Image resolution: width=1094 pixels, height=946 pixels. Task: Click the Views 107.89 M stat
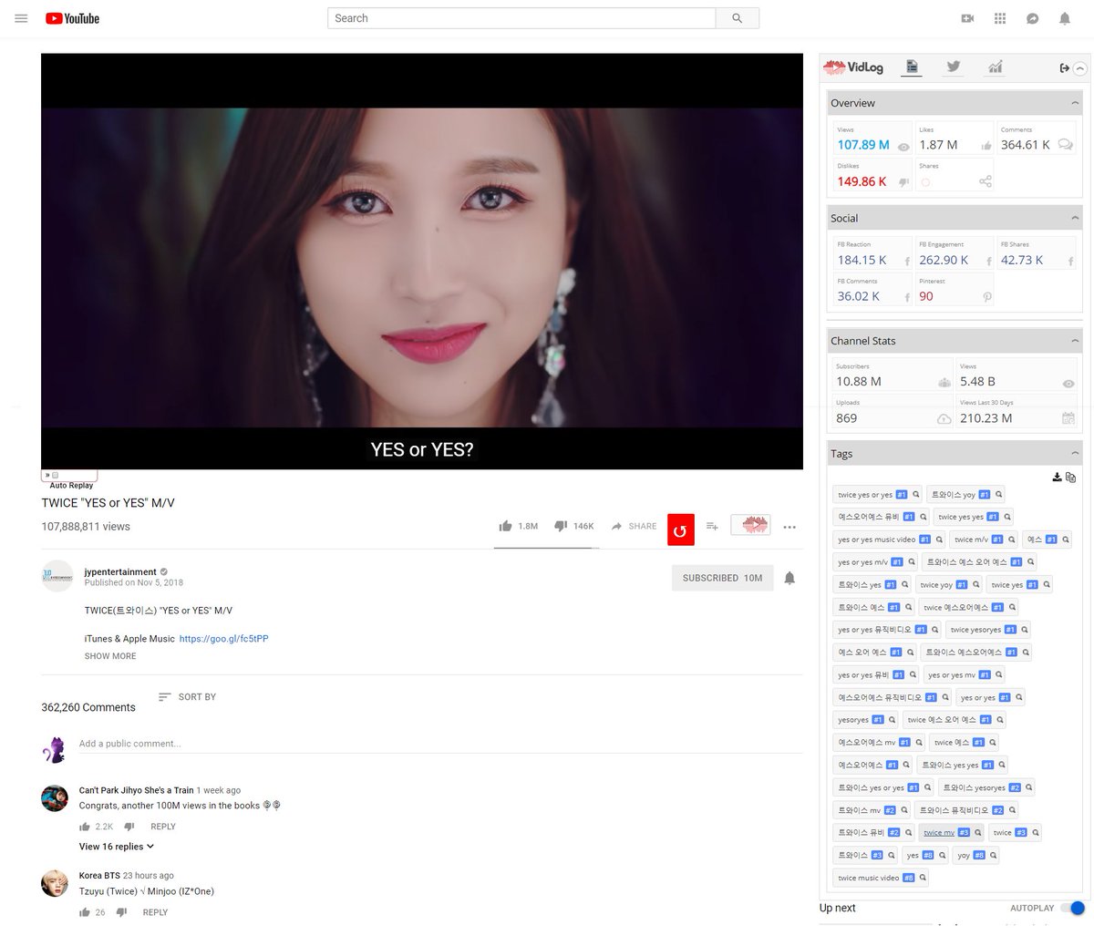pos(873,139)
